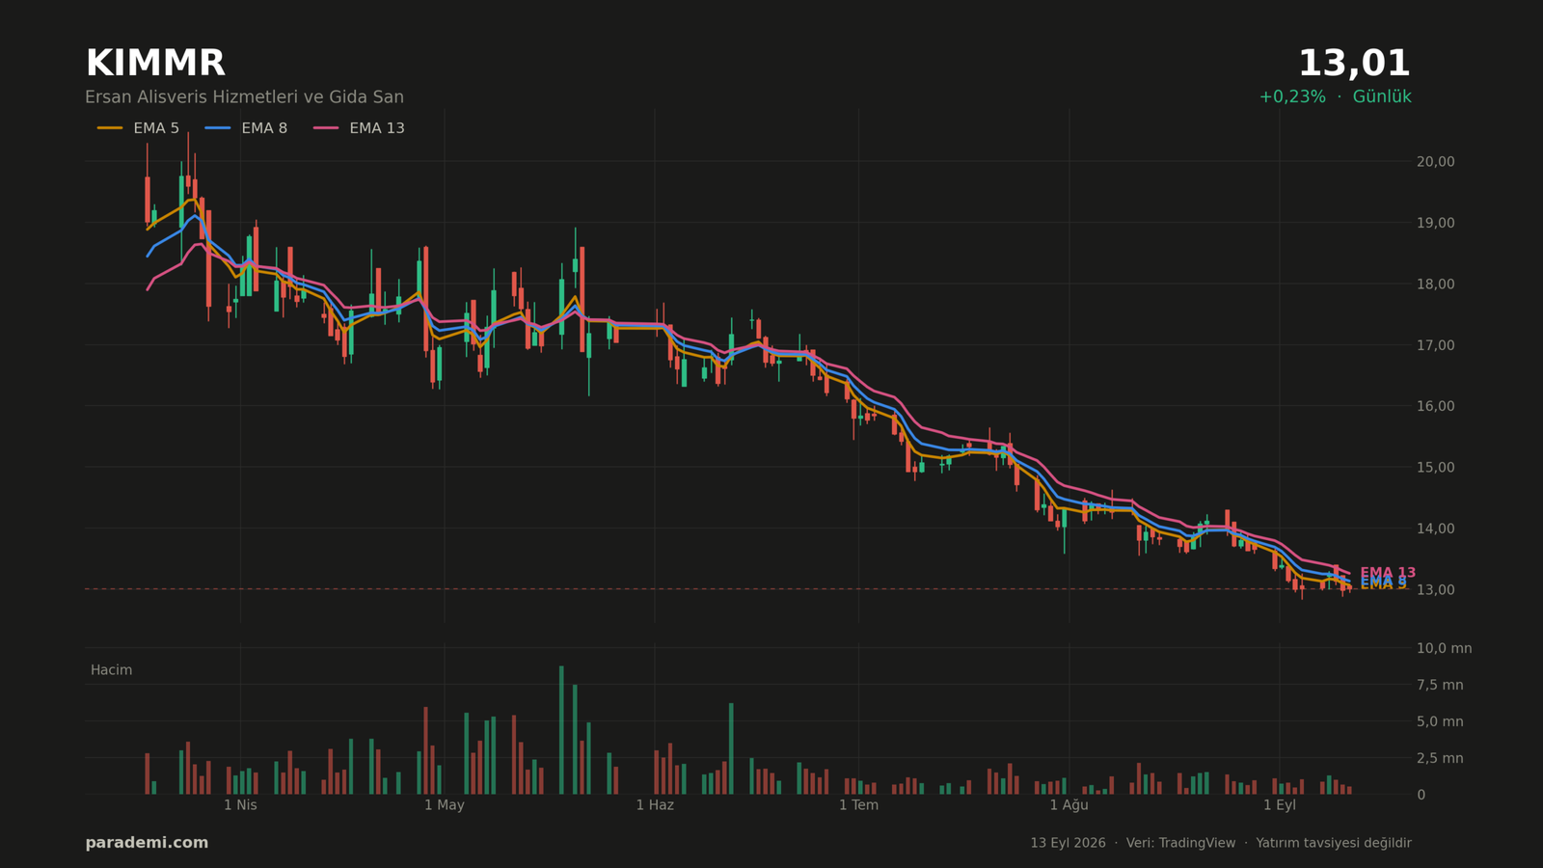This screenshot has height=868, width=1543.
Task: Click the company name Ersan Alisveris subtitle
Action: [244, 97]
